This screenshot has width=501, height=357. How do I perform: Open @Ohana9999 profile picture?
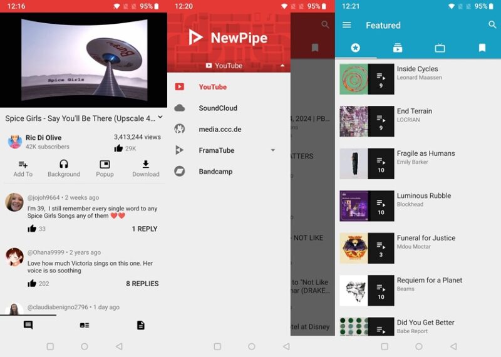pos(14,257)
